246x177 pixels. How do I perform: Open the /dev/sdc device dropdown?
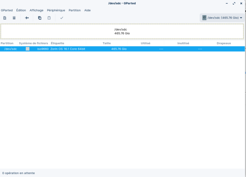tap(222, 18)
